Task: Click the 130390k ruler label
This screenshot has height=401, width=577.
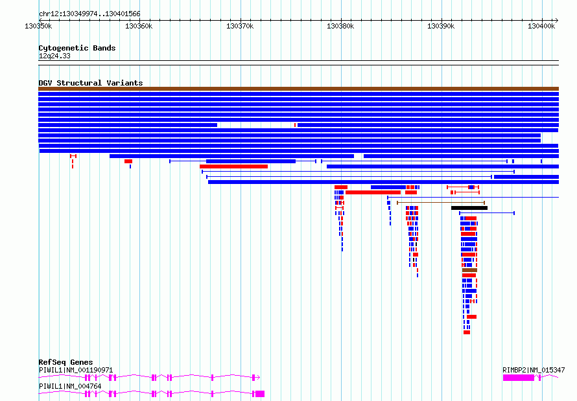Action: (441, 26)
